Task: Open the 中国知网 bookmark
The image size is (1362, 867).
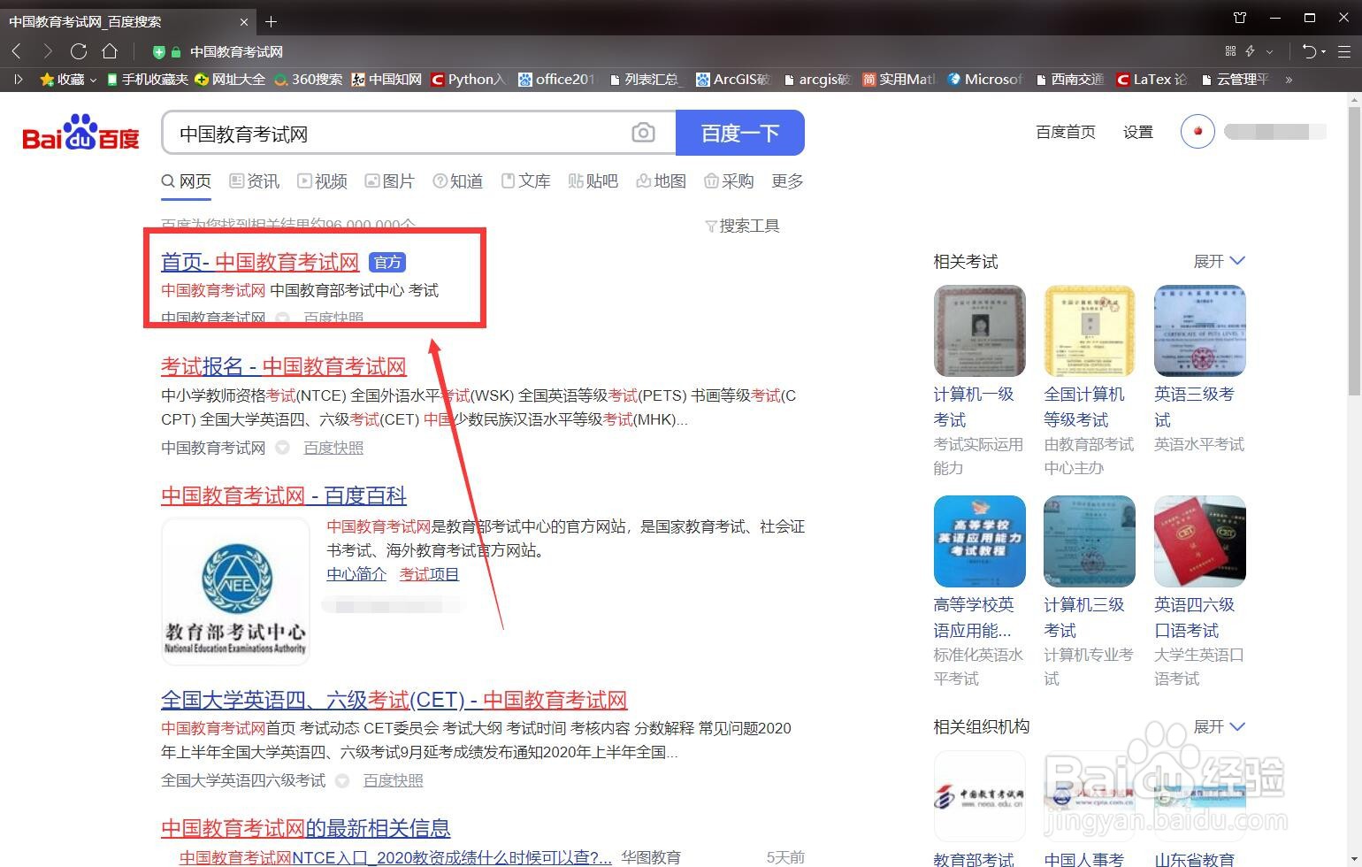Action: (x=386, y=80)
